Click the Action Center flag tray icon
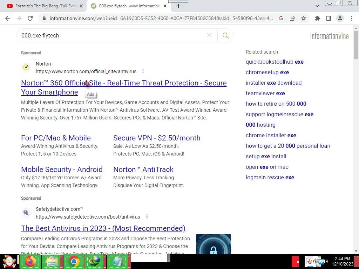 point(309,261)
